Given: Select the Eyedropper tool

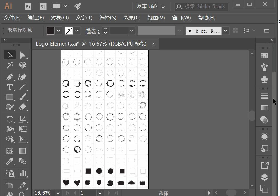Looking at the screenshot, I should click(10, 161).
